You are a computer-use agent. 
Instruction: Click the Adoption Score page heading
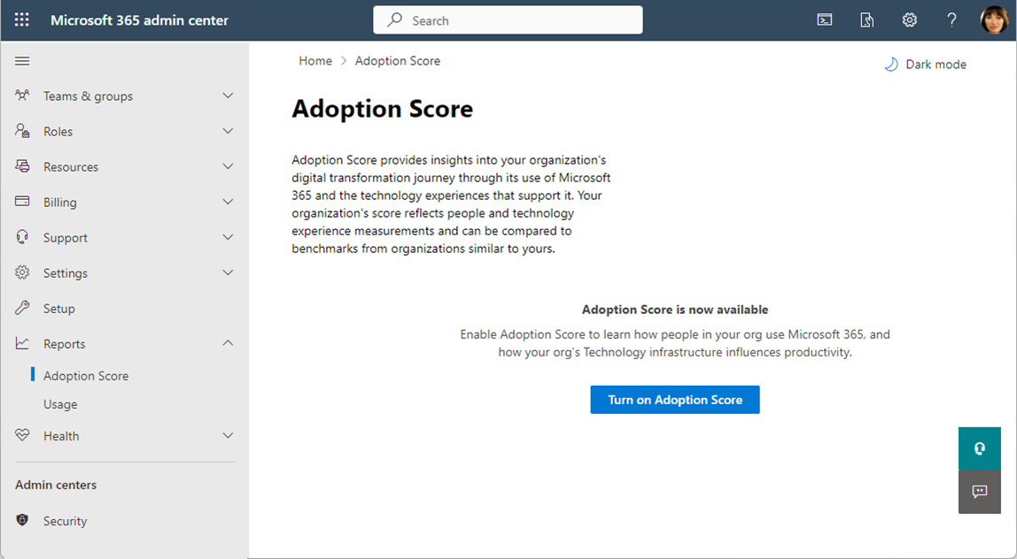pyautogui.click(x=383, y=109)
